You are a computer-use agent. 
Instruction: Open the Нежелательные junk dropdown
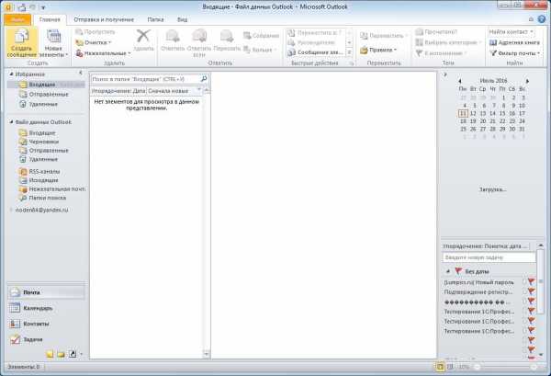(103, 53)
